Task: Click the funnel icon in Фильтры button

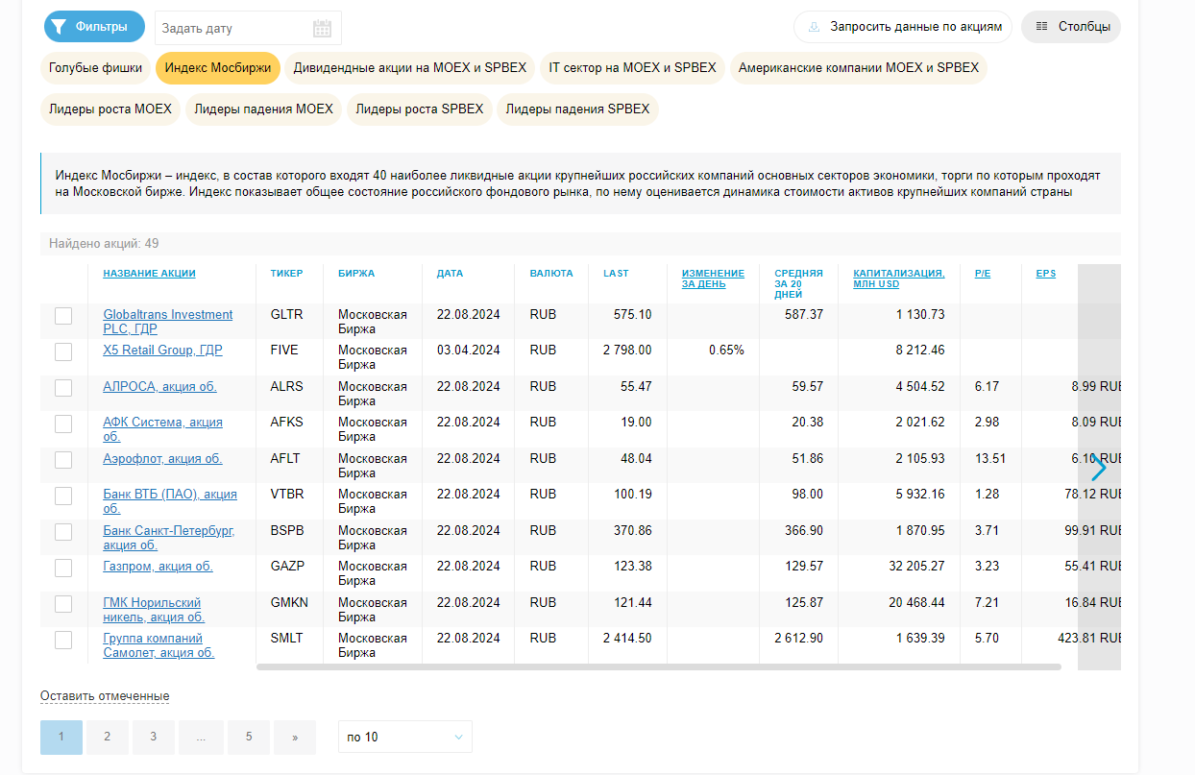Action: [x=60, y=27]
